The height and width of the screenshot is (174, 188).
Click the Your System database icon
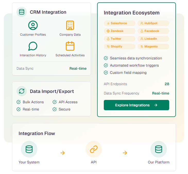(x=29, y=149)
